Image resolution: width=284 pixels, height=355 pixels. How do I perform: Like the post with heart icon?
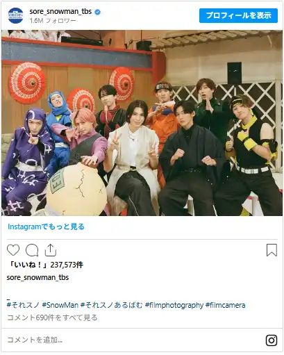click(13, 250)
